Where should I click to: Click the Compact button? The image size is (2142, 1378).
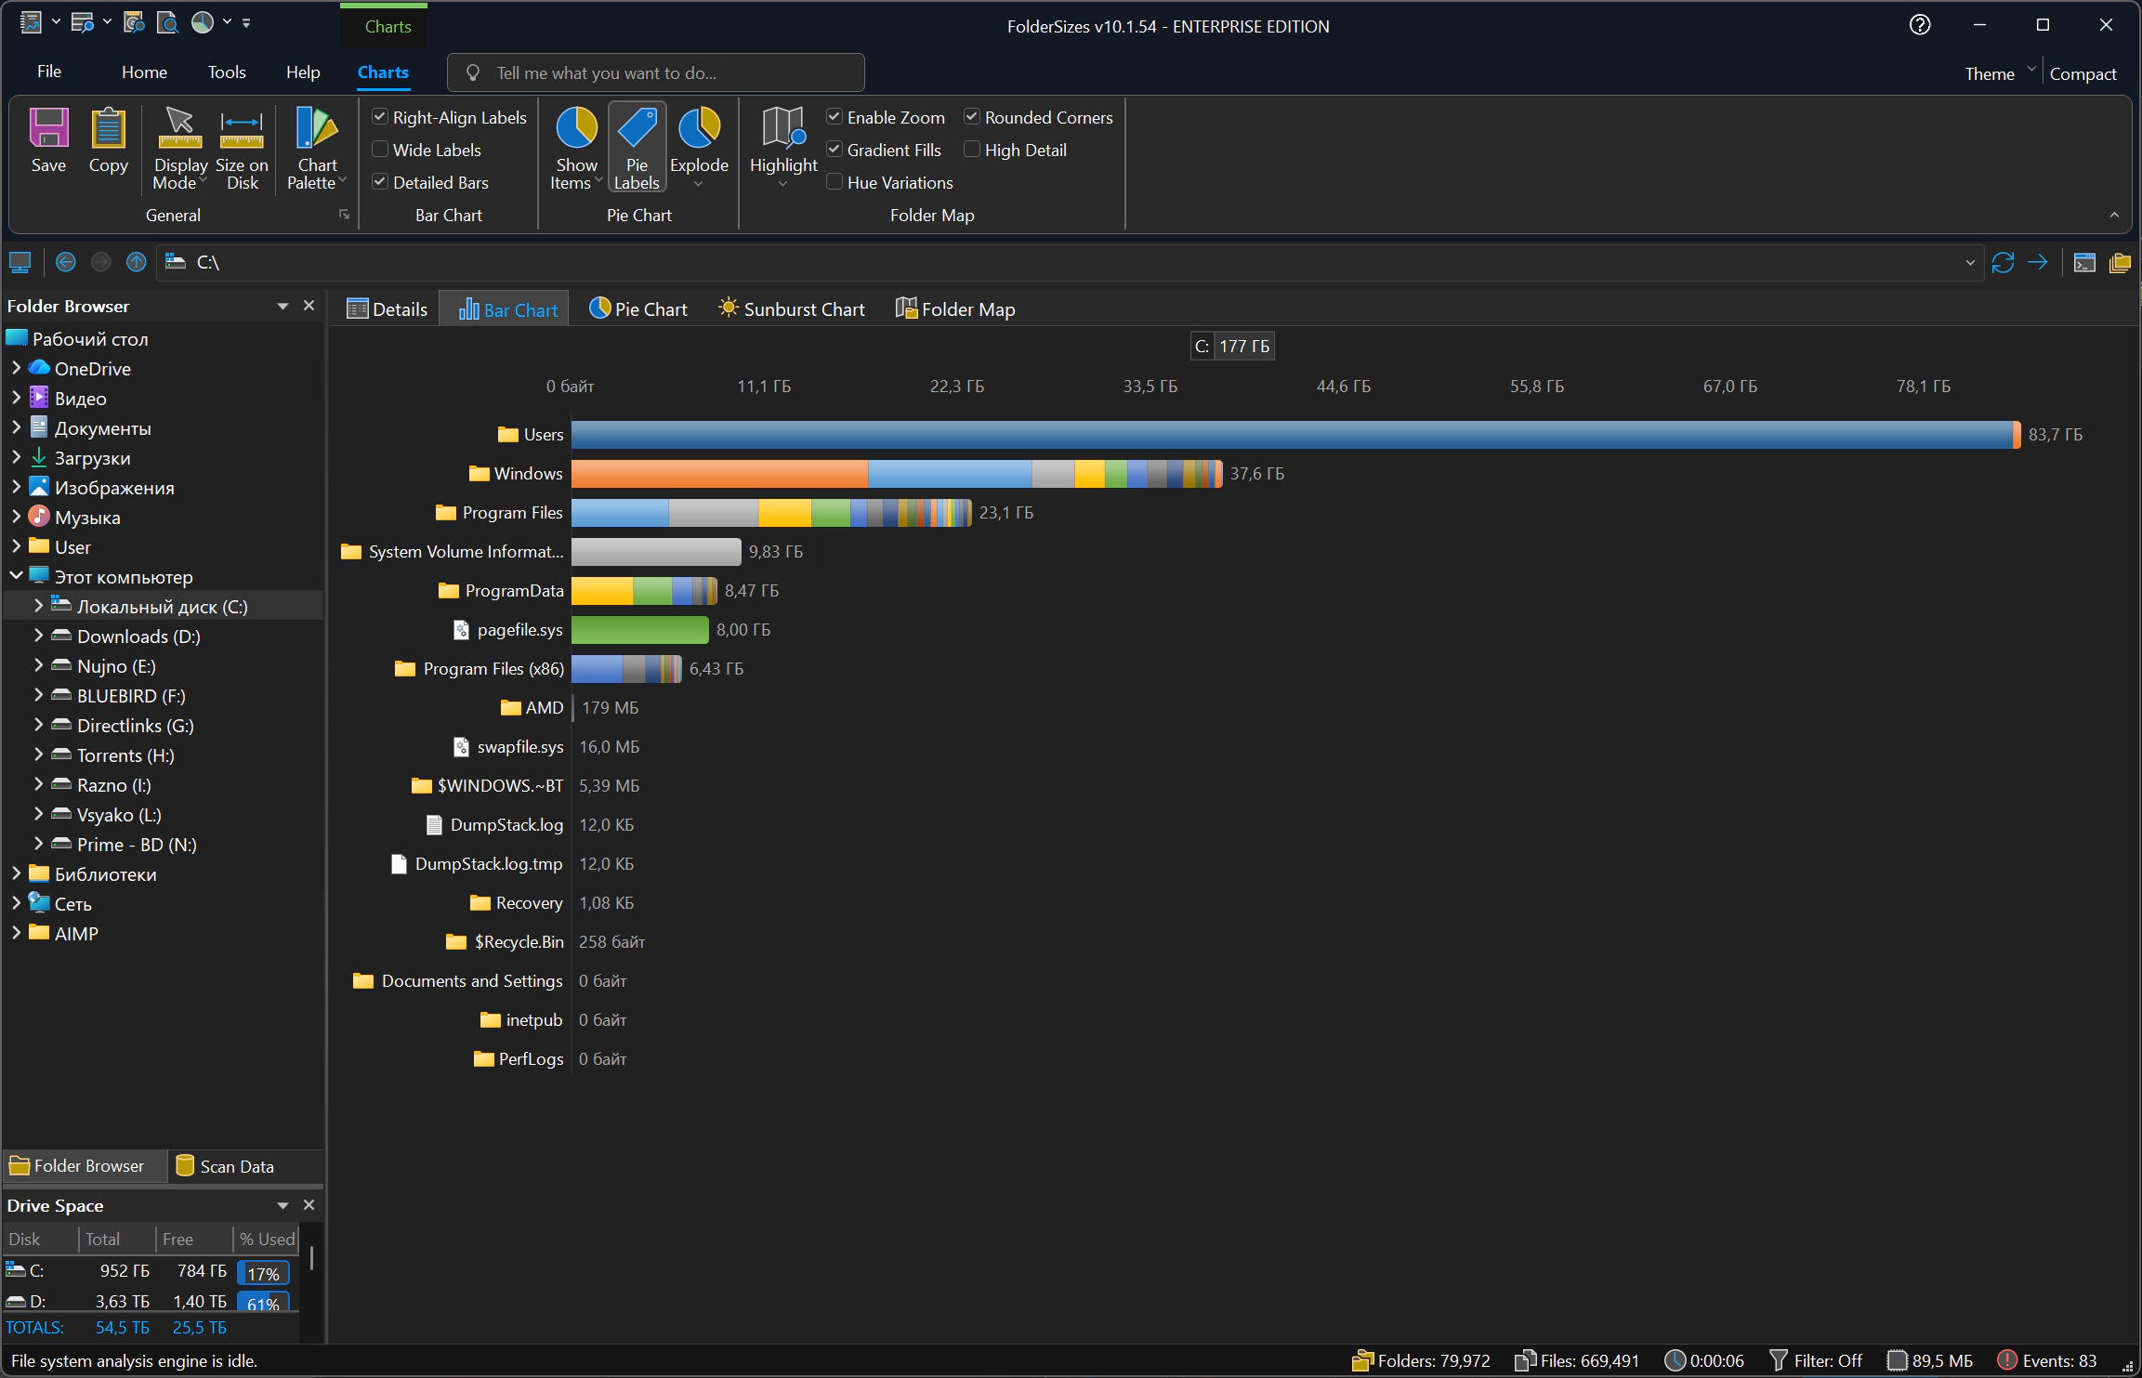click(2083, 73)
